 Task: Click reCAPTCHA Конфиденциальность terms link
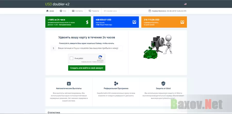click(86, 62)
